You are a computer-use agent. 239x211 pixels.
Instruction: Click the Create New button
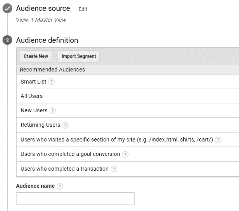click(x=36, y=56)
